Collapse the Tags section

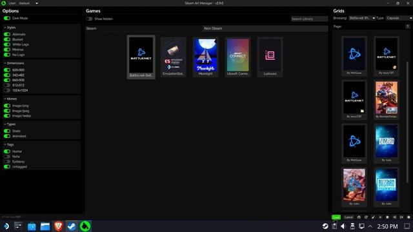(8, 144)
